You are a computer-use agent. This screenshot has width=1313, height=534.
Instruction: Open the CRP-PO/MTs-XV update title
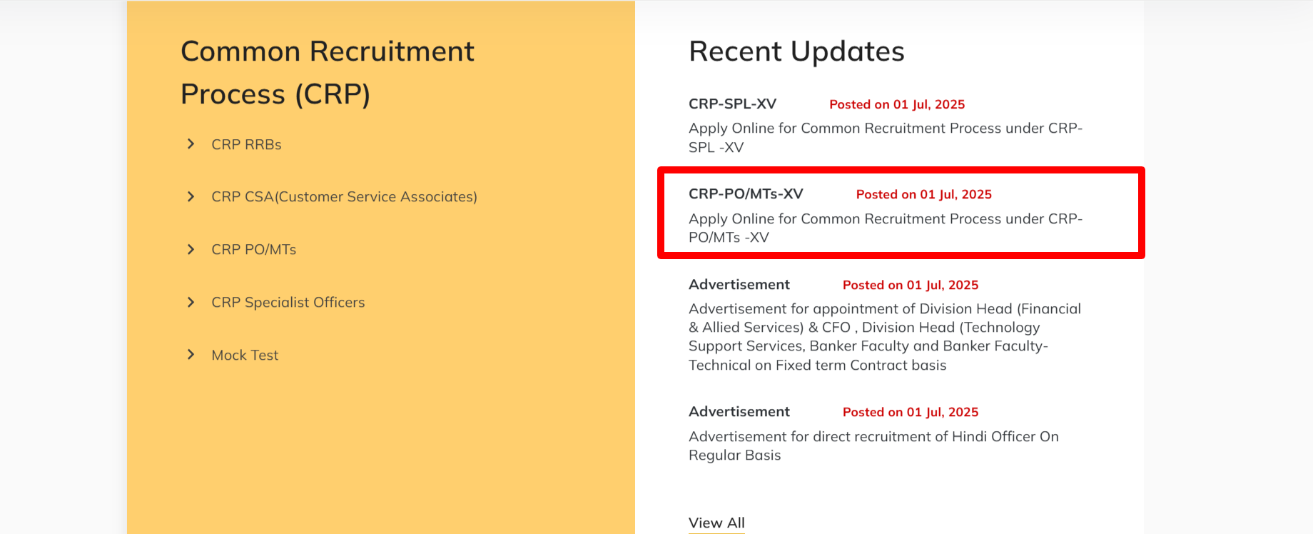(x=746, y=194)
